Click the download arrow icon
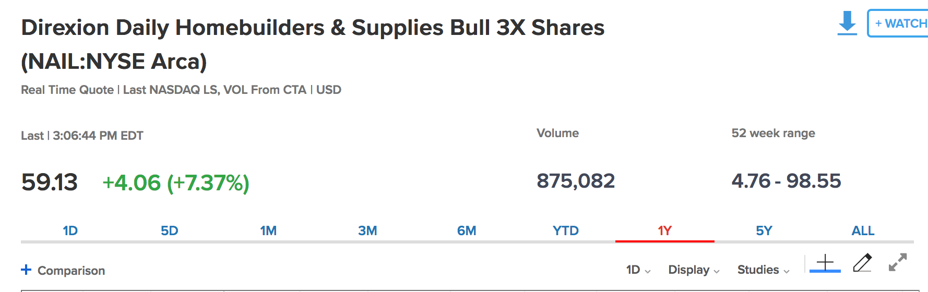Viewport: 928px width, 292px height. [847, 23]
